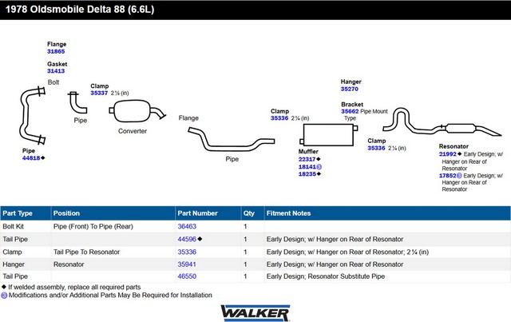511x322 pixels.
Task: Open resonator part number 21992
Action: 447,154
